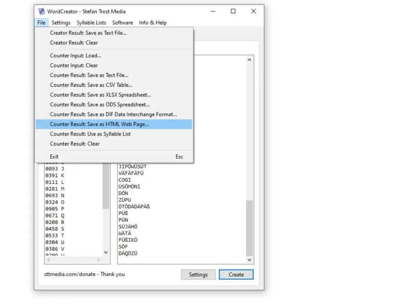Maximize the WordCreator window
This screenshot has height=308, width=411.
tap(233, 11)
